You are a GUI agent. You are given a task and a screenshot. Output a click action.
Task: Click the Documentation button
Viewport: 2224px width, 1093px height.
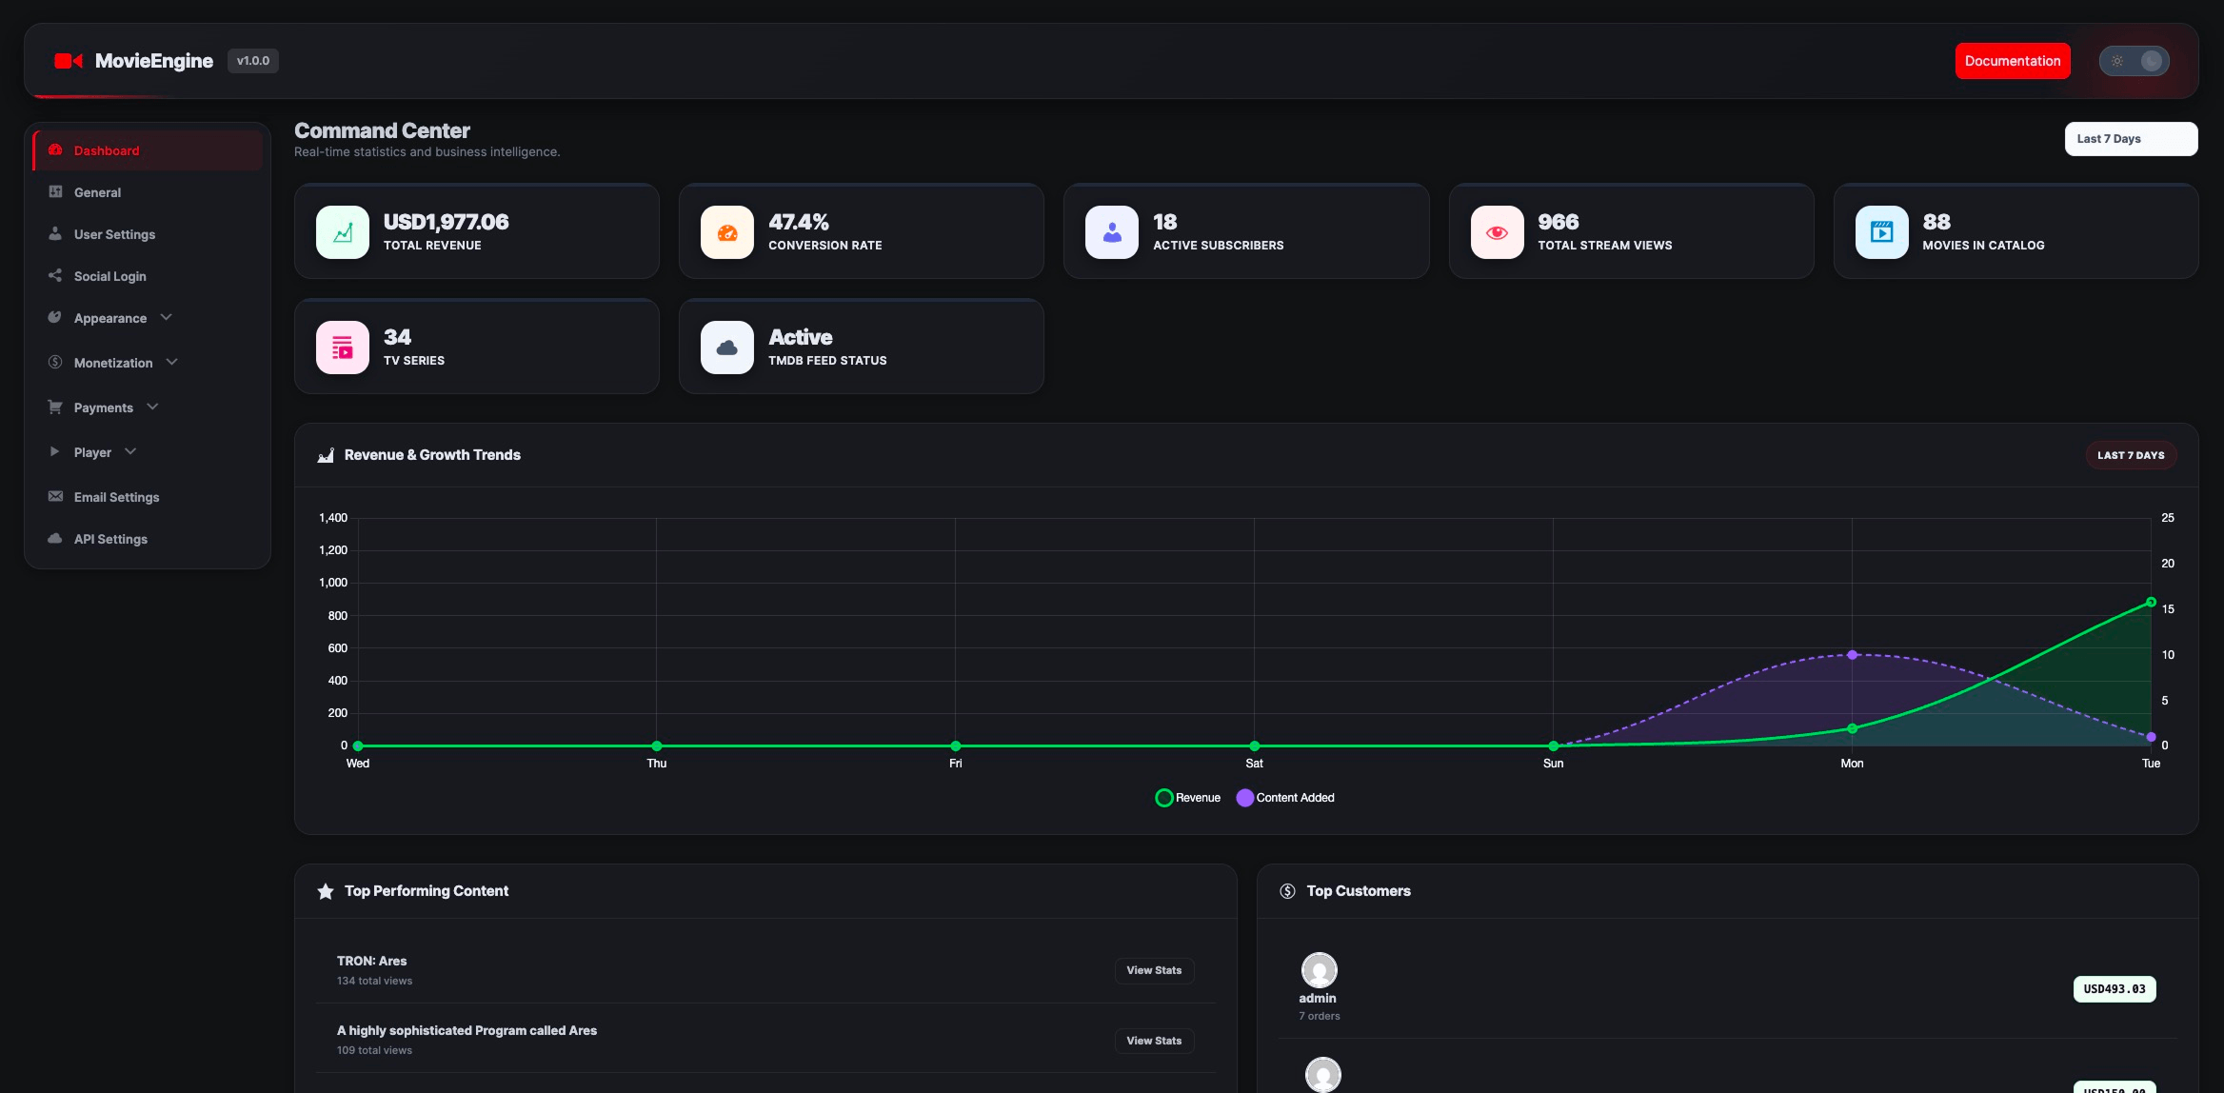pyautogui.click(x=2012, y=61)
